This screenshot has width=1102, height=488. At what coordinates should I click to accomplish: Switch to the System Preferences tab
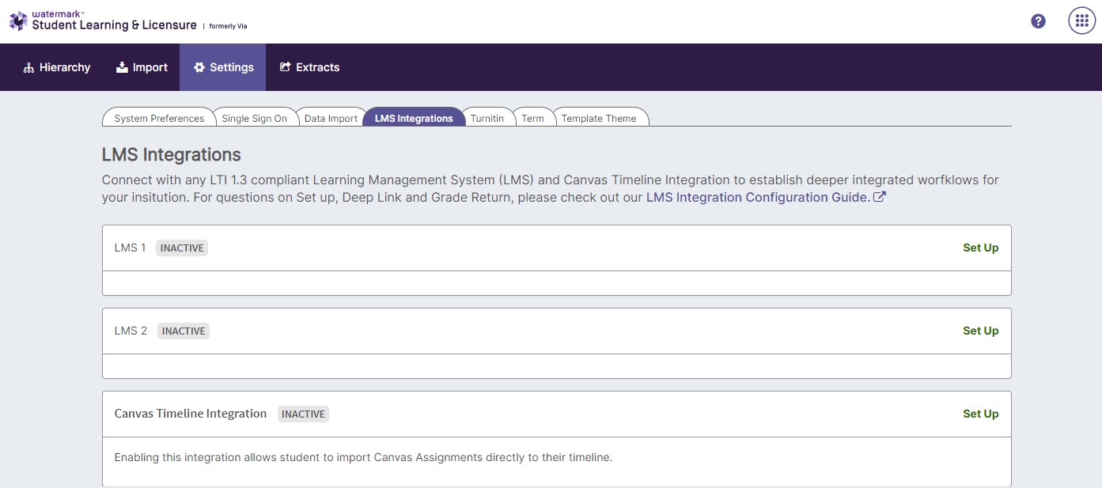157,118
